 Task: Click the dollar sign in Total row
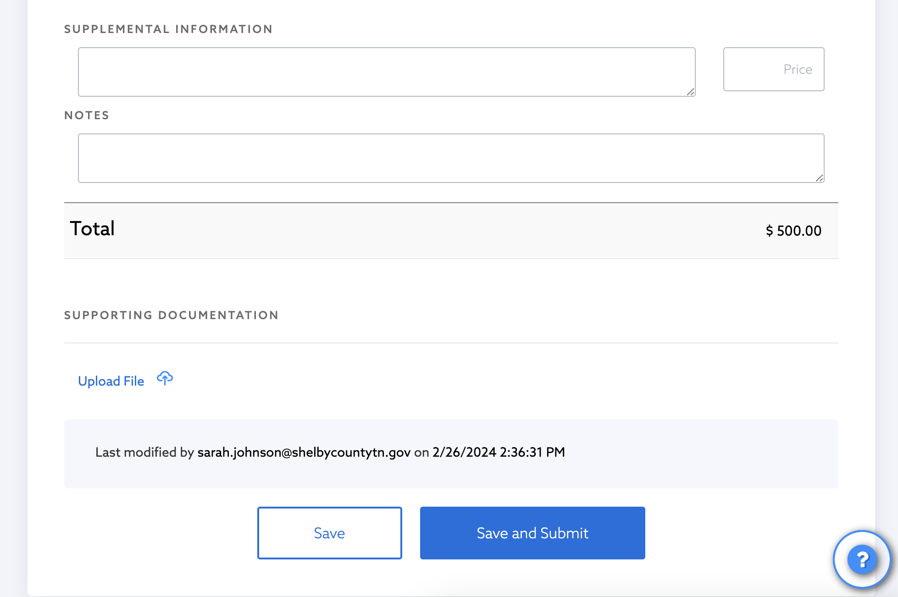click(769, 231)
